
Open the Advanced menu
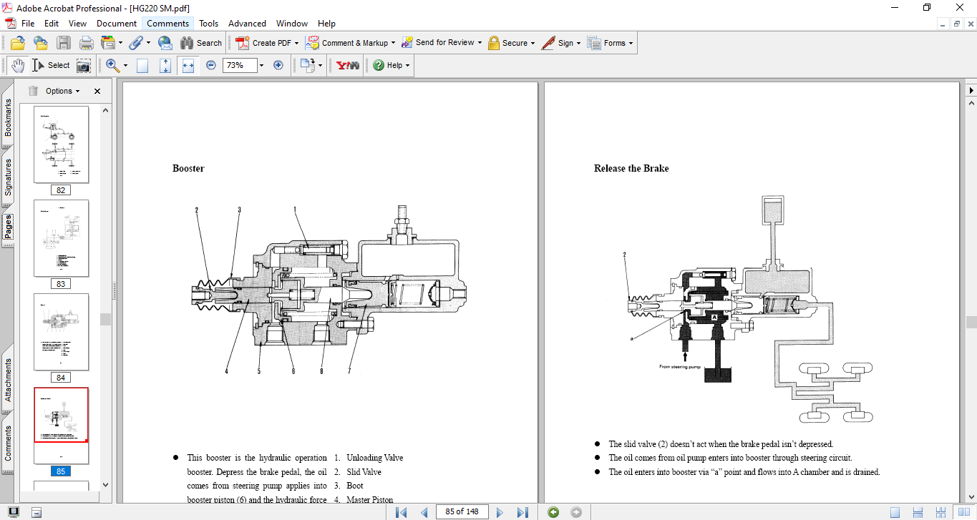click(x=247, y=24)
